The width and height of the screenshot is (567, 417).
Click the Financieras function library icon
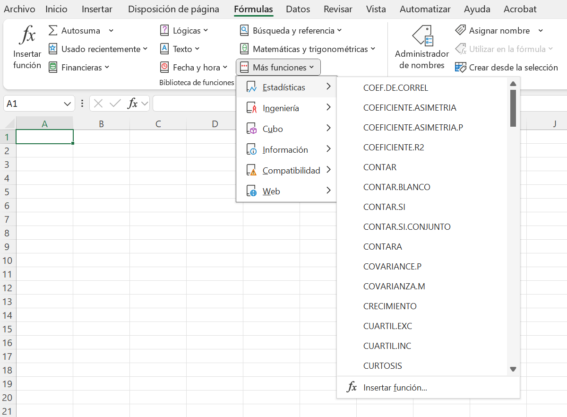[53, 68]
